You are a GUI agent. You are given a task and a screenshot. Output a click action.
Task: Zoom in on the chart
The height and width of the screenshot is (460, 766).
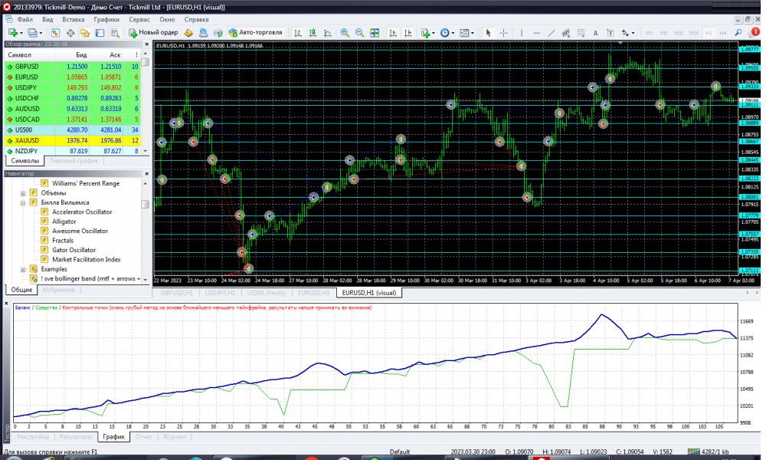click(x=345, y=33)
